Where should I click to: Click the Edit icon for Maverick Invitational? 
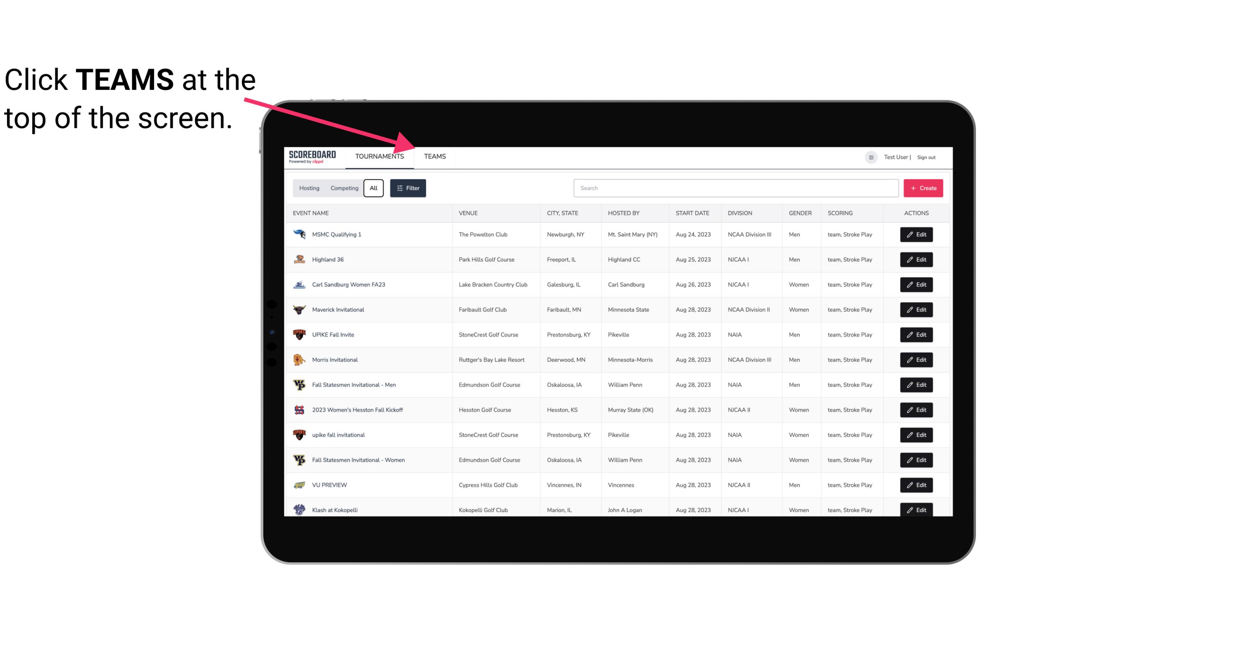point(917,310)
